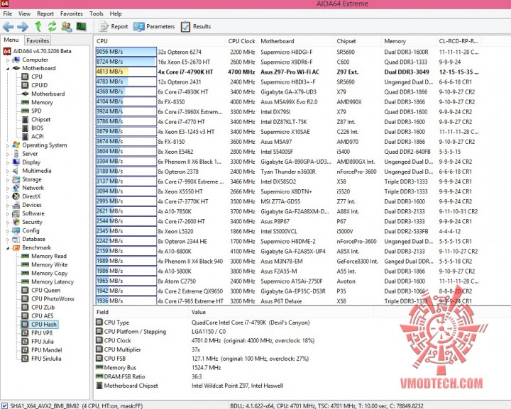Collapse the Benchmark tree node
This screenshot has width=511, height=409.
pyautogui.click(x=8, y=248)
